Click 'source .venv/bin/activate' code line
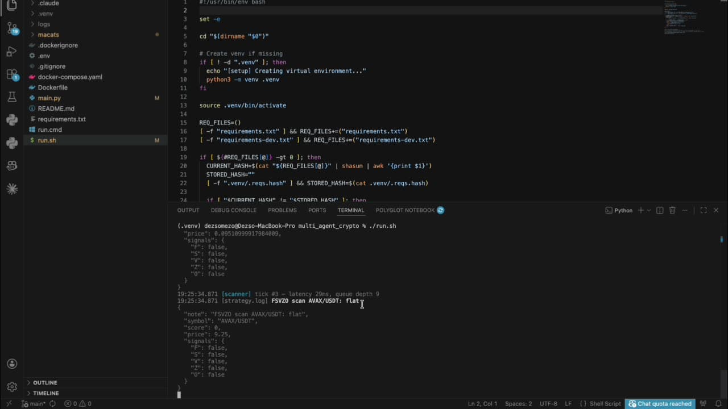Viewport: 728px width, 409px height. [243, 105]
